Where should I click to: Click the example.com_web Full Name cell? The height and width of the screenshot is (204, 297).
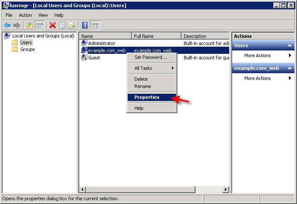[153, 50]
